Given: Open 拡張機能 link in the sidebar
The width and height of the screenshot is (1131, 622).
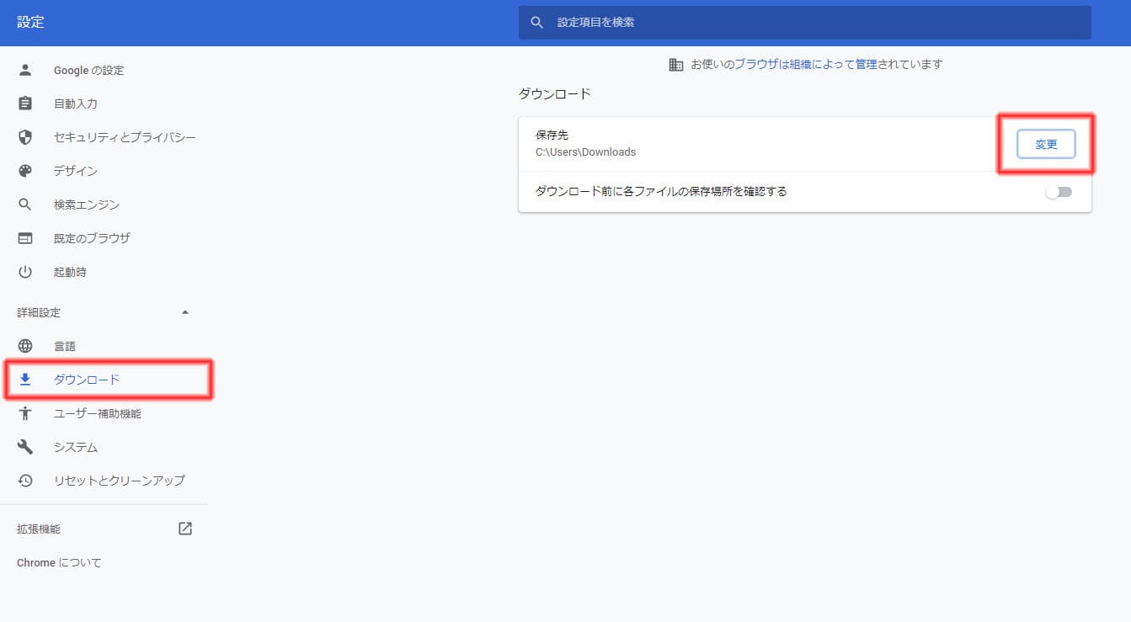Looking at the screenshot, I should pyautogui.click(x=39, y=529).
